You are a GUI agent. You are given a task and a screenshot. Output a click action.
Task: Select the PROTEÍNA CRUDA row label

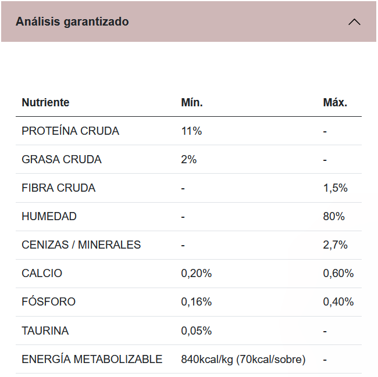(x=70, y=131)
